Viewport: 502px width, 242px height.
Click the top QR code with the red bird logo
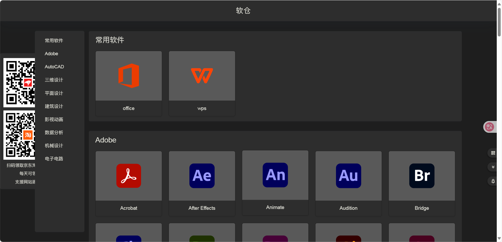19,83
